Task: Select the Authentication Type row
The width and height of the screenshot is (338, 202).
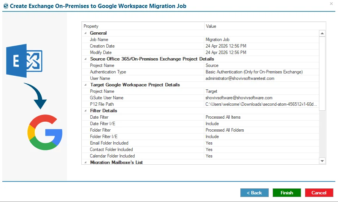Action: tap(200, 72)
